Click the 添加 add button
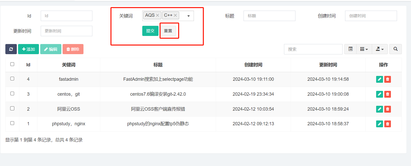 pyautogui.click(x=29, y=49)
